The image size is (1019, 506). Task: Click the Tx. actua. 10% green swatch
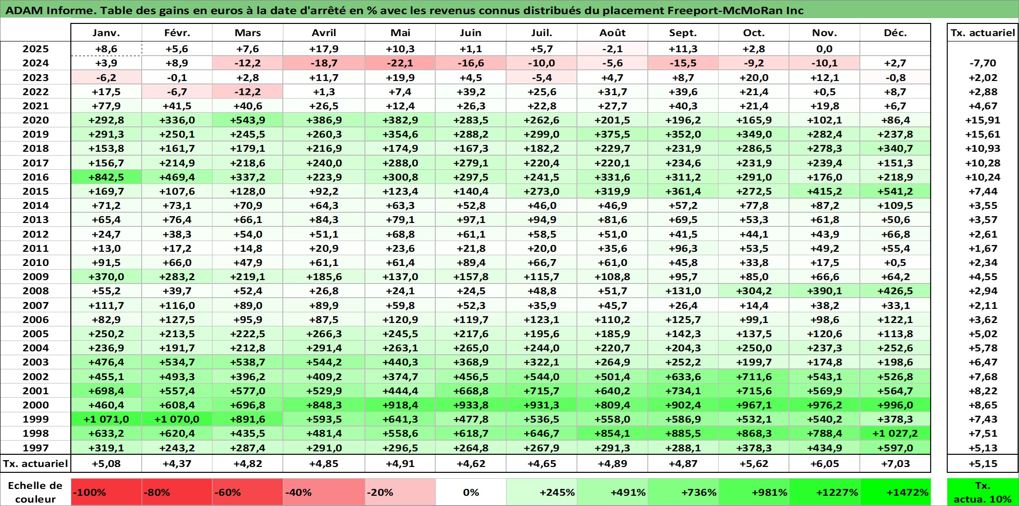click(983, 492)
